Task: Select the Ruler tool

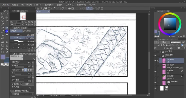Action: [x=2, y=49]
